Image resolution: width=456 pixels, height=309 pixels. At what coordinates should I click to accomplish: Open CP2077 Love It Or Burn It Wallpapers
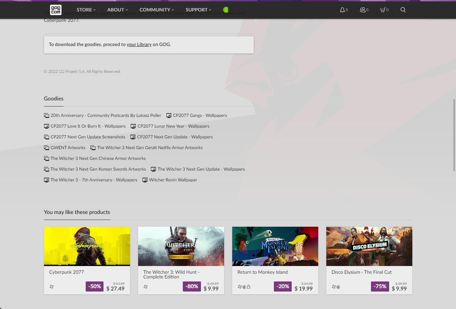point(88,126)
